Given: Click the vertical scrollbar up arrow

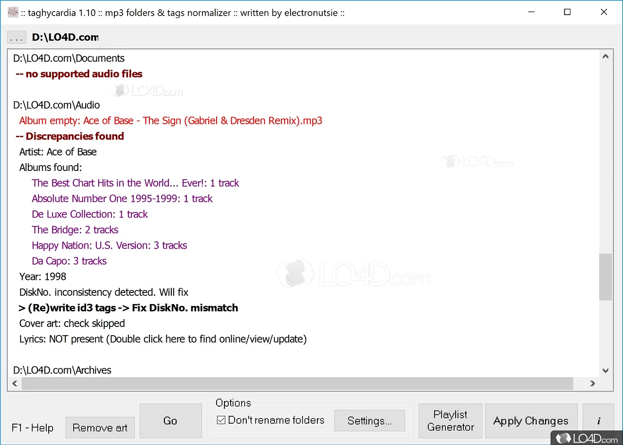Looking at the screenshot, I should [605, 56].
